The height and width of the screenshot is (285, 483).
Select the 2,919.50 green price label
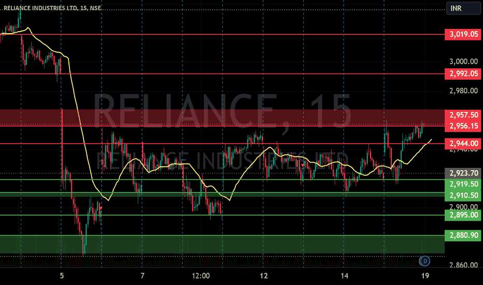pyautogui.click(x=463, y=184)
